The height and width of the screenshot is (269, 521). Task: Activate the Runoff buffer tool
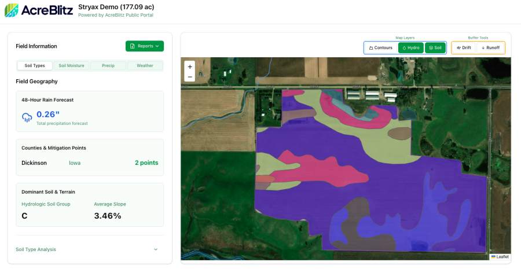click(x=490, y=48)
